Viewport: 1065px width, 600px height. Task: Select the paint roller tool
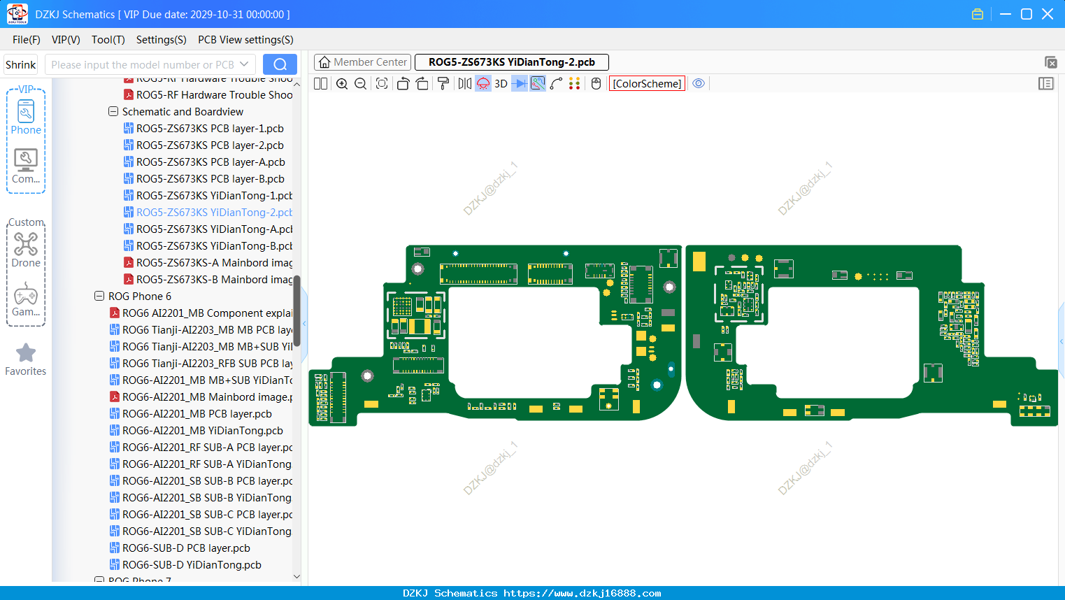coord(443,84)
